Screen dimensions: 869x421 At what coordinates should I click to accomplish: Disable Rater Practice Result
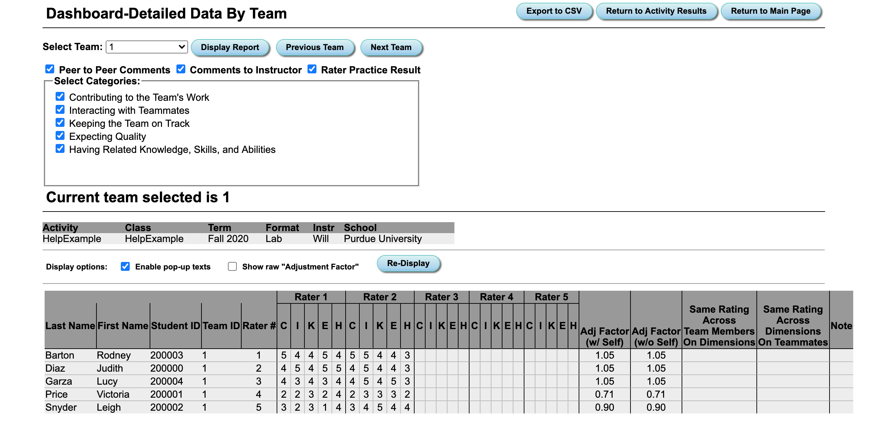[x=312, y=69]
